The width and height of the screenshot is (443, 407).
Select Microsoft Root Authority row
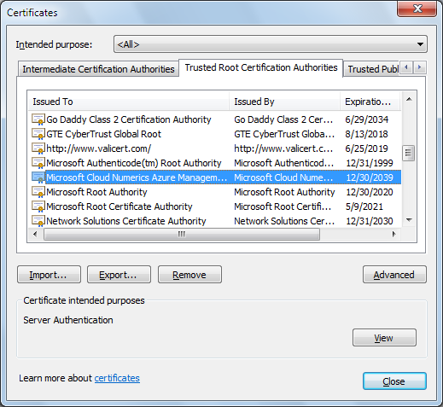click(215, 192)
